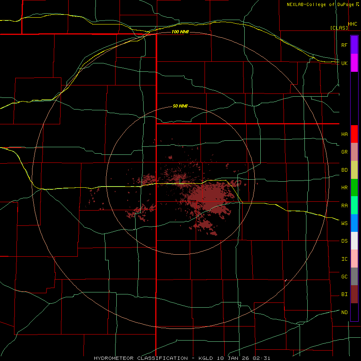The width and height of the screenshot is (361, 361).
Task: Click the "GR" legend label
Action: point(344,152)
